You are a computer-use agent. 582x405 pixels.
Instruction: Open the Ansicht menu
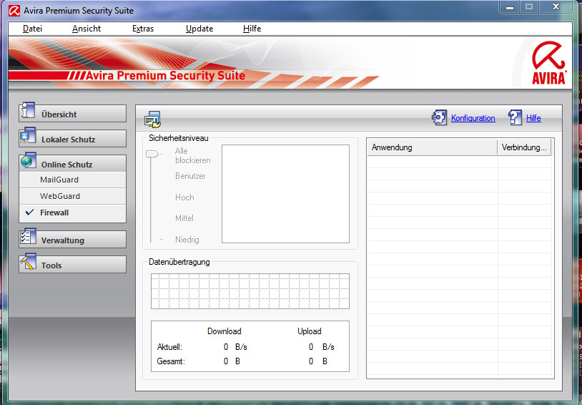click(x=87, y=29)
